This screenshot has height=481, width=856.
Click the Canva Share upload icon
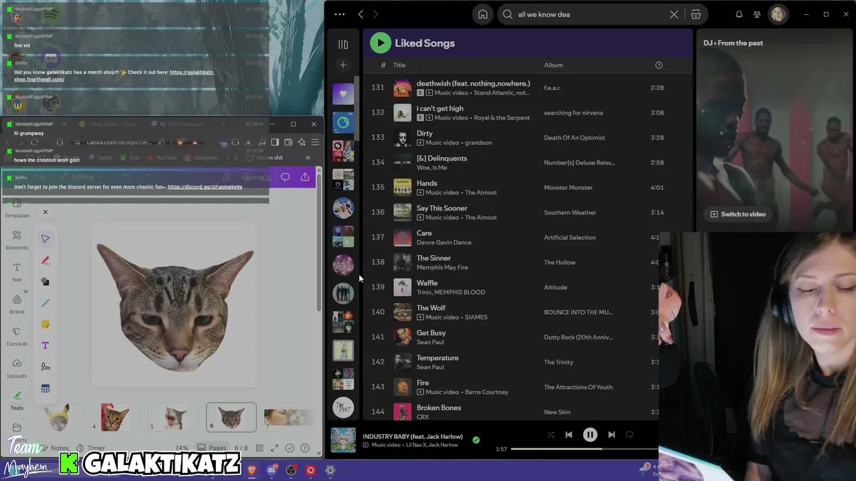[305, 177]
